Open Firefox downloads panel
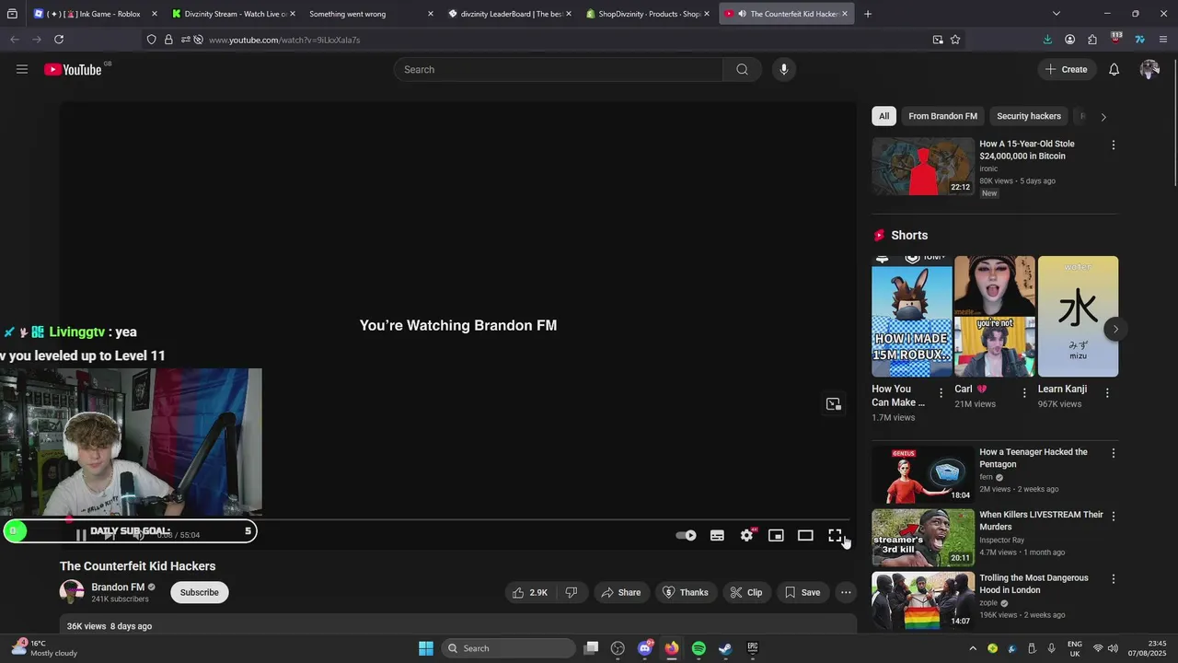 pos(1047,40)
